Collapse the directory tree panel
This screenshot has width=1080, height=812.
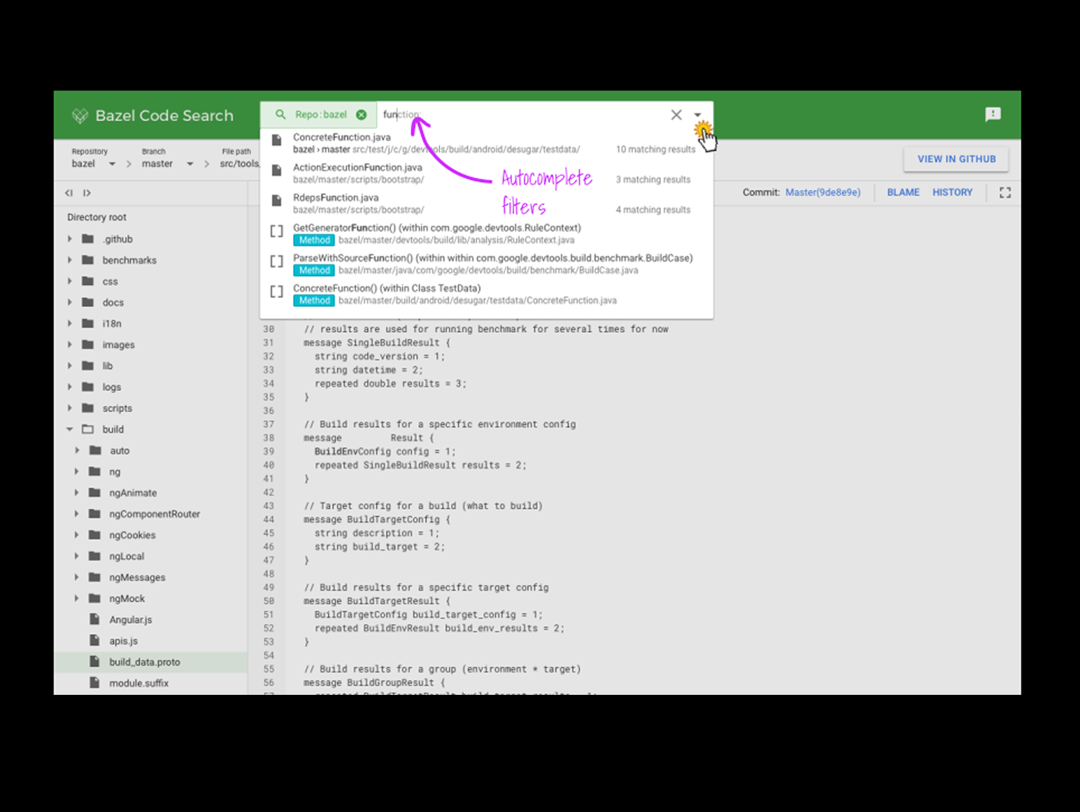coord(69,193)
